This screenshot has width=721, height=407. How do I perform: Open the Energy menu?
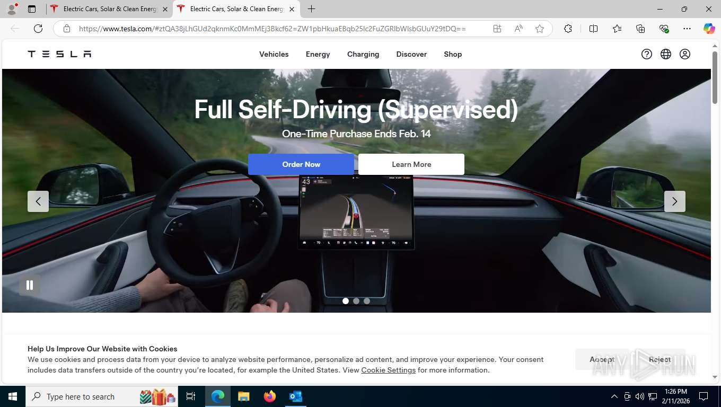(x=318, y=54)
